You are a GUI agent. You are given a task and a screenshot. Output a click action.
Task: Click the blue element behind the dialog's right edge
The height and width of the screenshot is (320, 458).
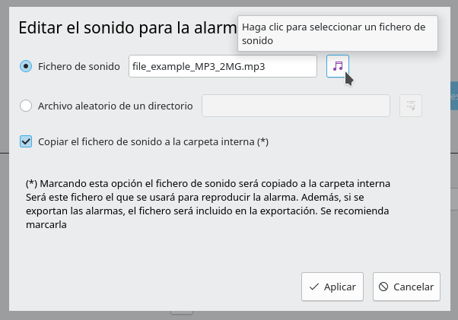pyautogui.click(x=454, y=97)
